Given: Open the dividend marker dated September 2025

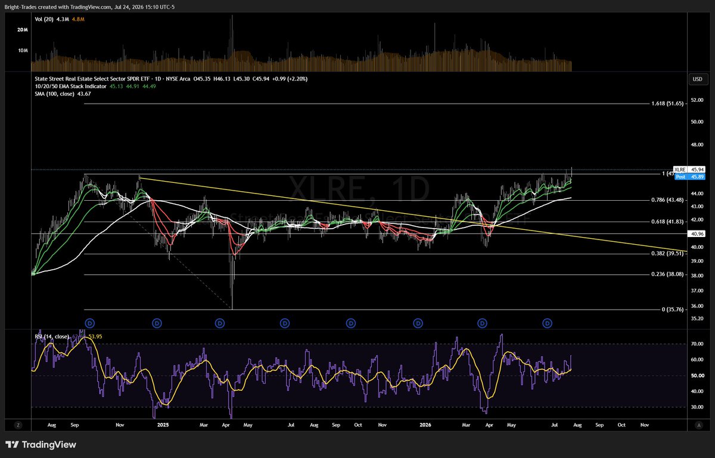Looking at the screenshot, I should coord(351,323).
